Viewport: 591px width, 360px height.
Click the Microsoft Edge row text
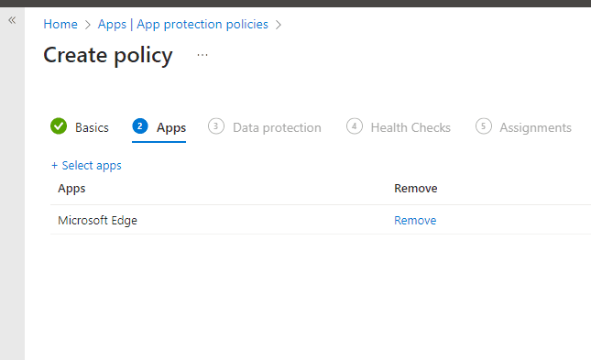pos(97,220)
